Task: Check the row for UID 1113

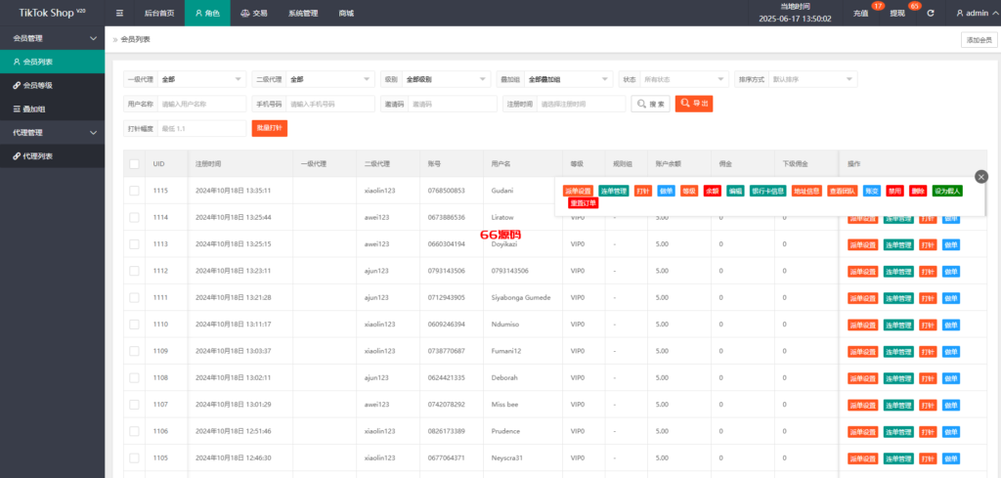Action: [x=134, y=244]
